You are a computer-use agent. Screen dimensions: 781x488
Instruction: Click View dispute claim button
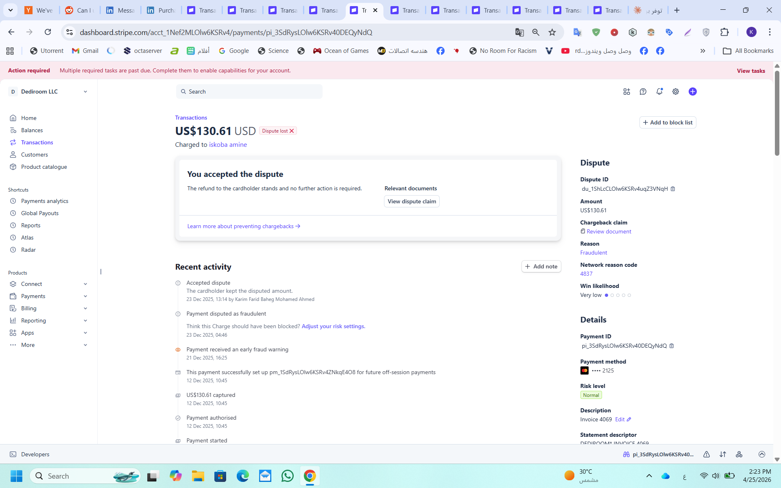coord(412,201)
